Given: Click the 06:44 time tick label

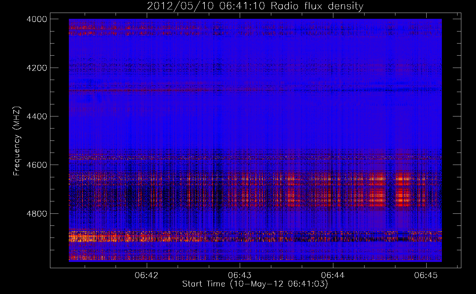Looking at the screenshot, I should pyautogui.click(x=333, y=275).
